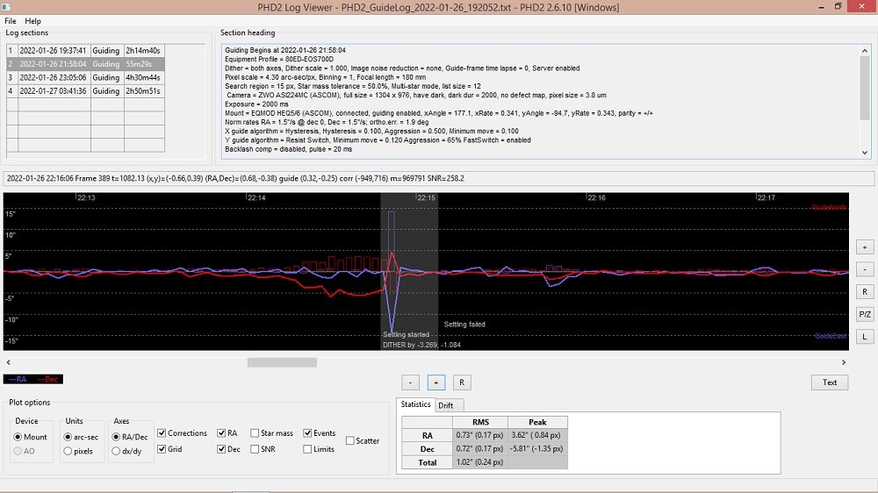Click the frame info status line

click(439, 178)
